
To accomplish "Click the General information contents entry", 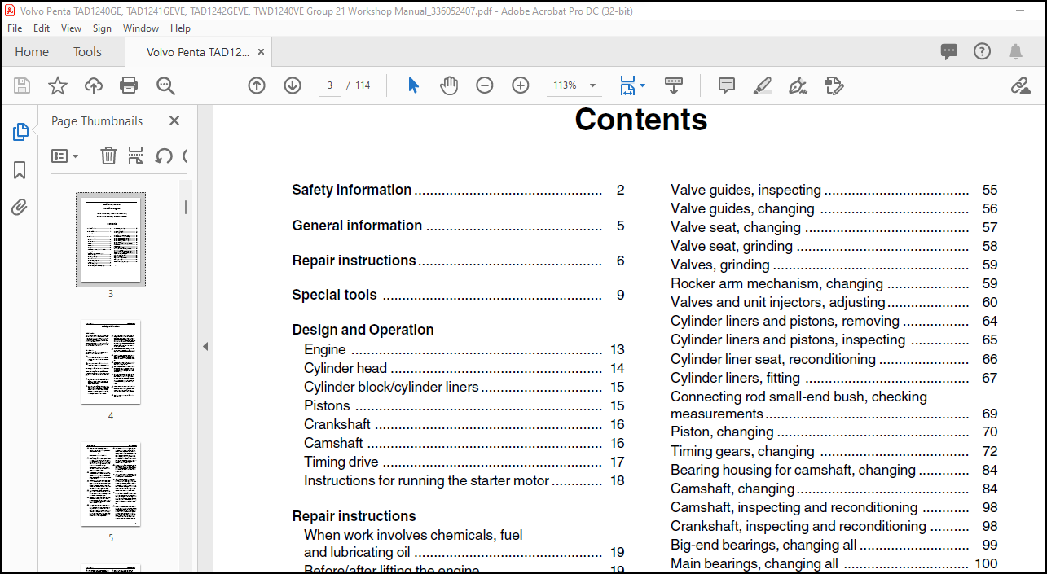I will 458,226.
